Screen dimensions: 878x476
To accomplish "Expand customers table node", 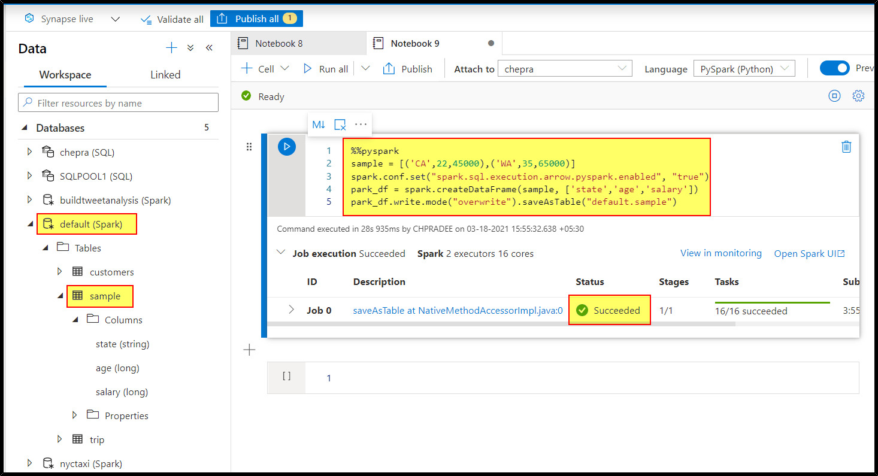I will tap(59, 272).
